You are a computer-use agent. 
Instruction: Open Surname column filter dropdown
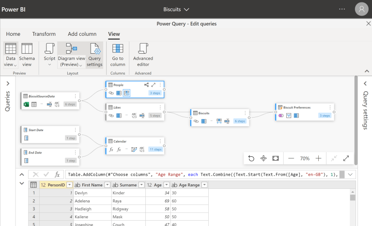click(141, 185)
